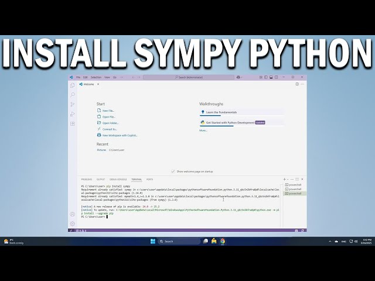Open the Windows Start button
This screenshot has width=375, height=281.
click(x=153, y=241)
